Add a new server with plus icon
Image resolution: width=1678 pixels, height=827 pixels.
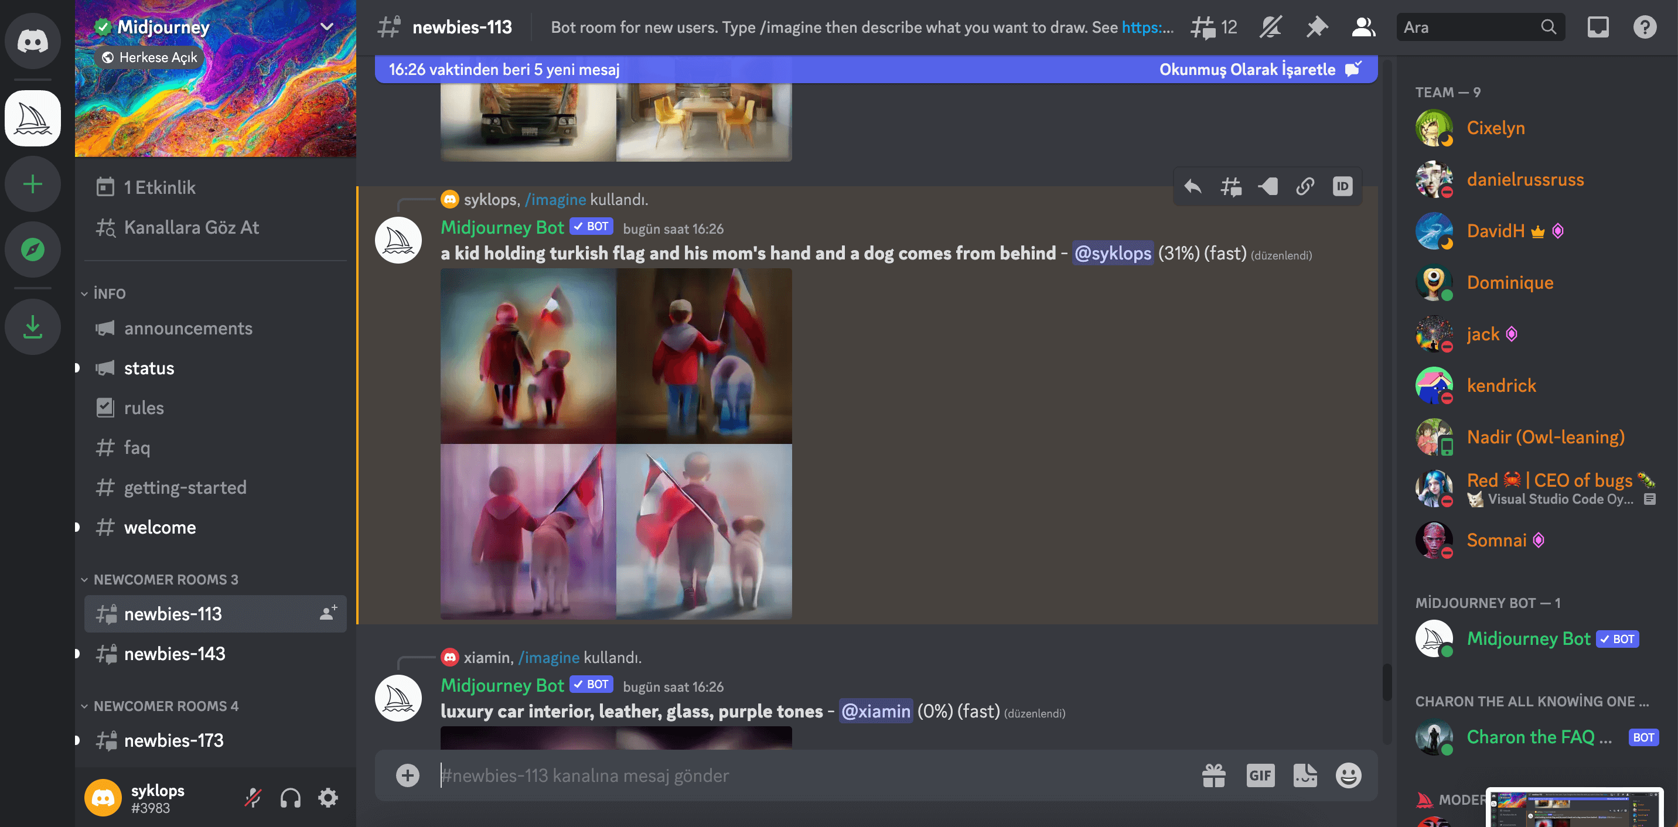click(x=33, y=184)
